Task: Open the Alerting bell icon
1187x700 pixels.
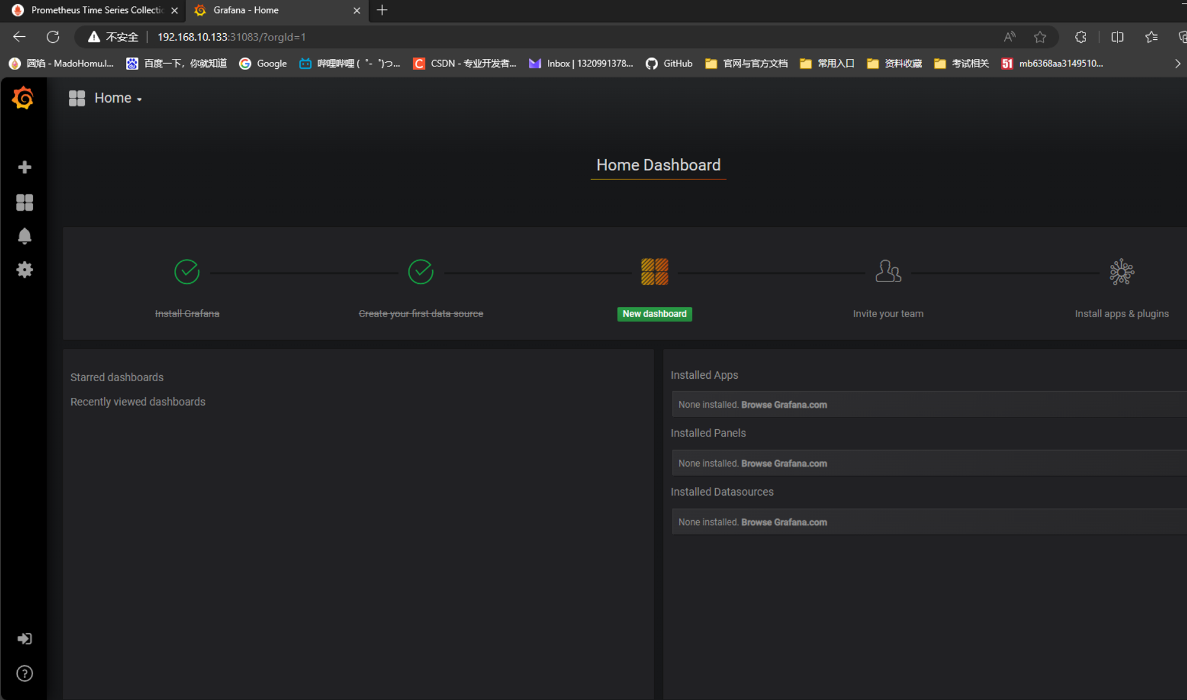Action: pyautogui.click(x=24, y=236)
